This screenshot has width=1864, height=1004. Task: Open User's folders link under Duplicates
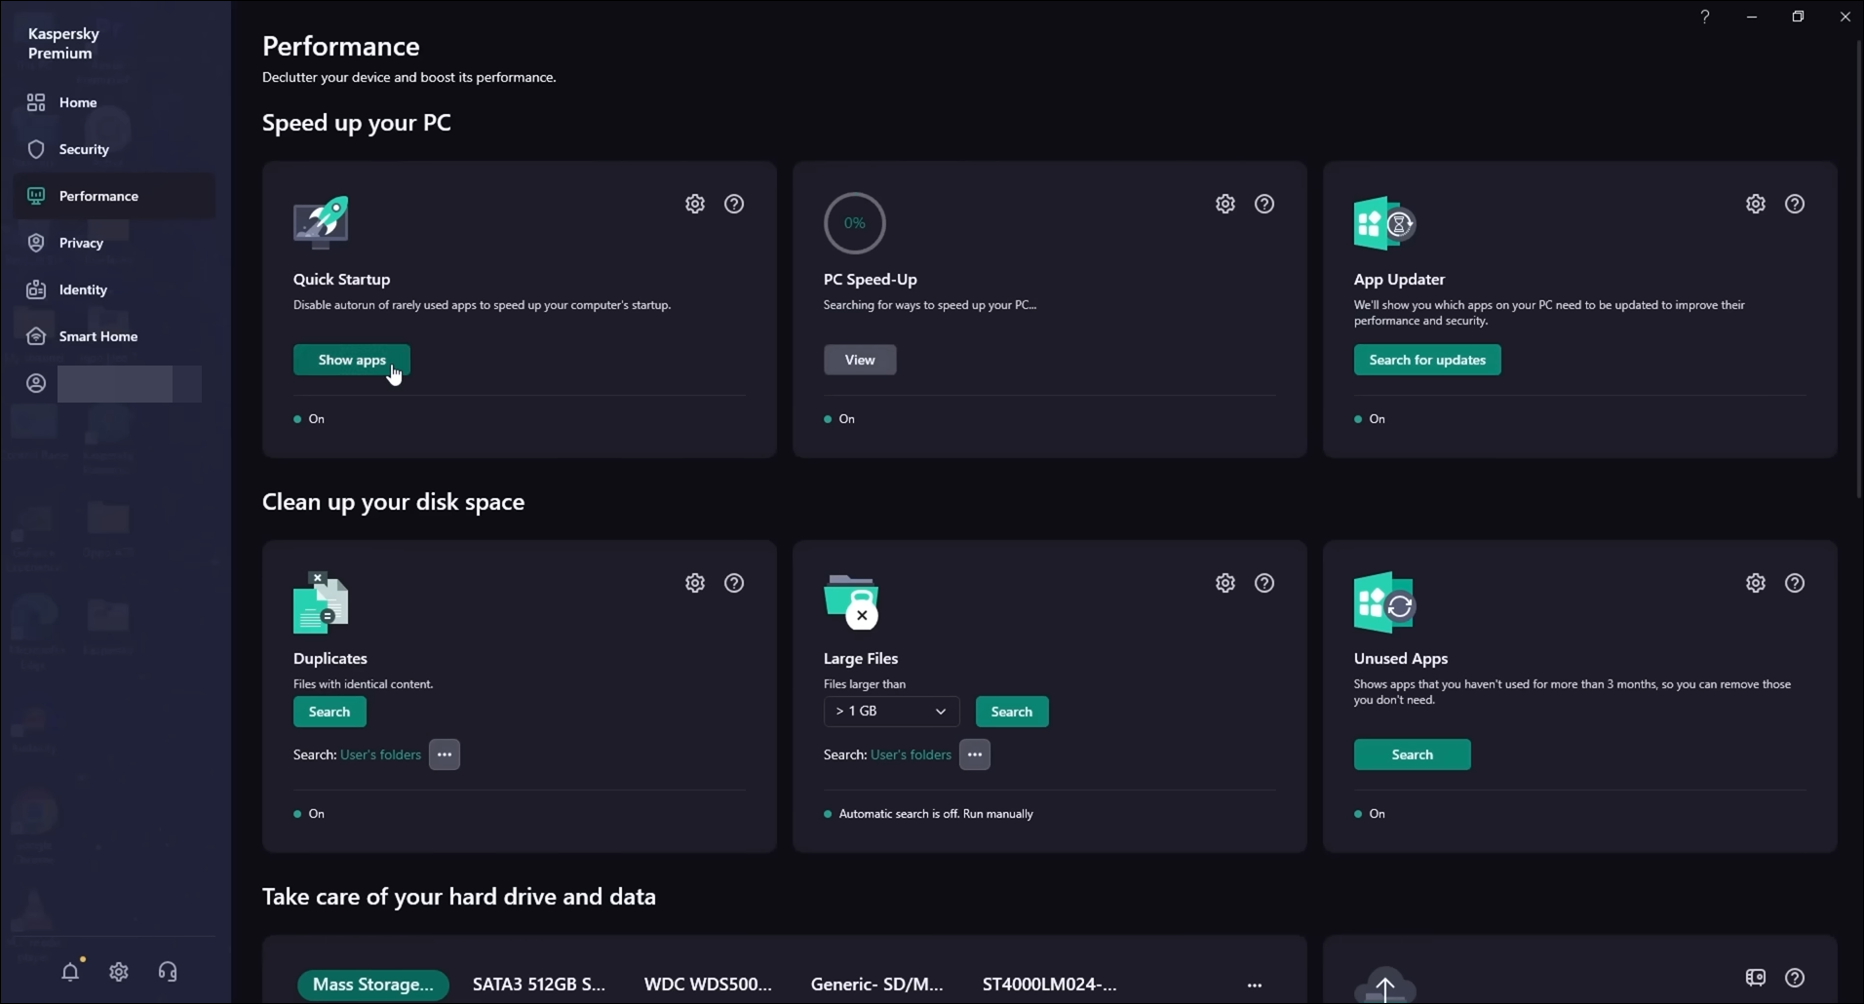pos(380,754)
